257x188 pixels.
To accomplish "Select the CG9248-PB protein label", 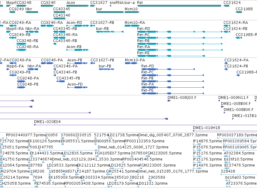I will [28, 84].
